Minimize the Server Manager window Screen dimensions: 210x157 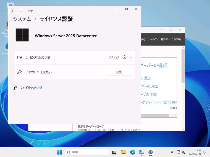coord(162,30)
